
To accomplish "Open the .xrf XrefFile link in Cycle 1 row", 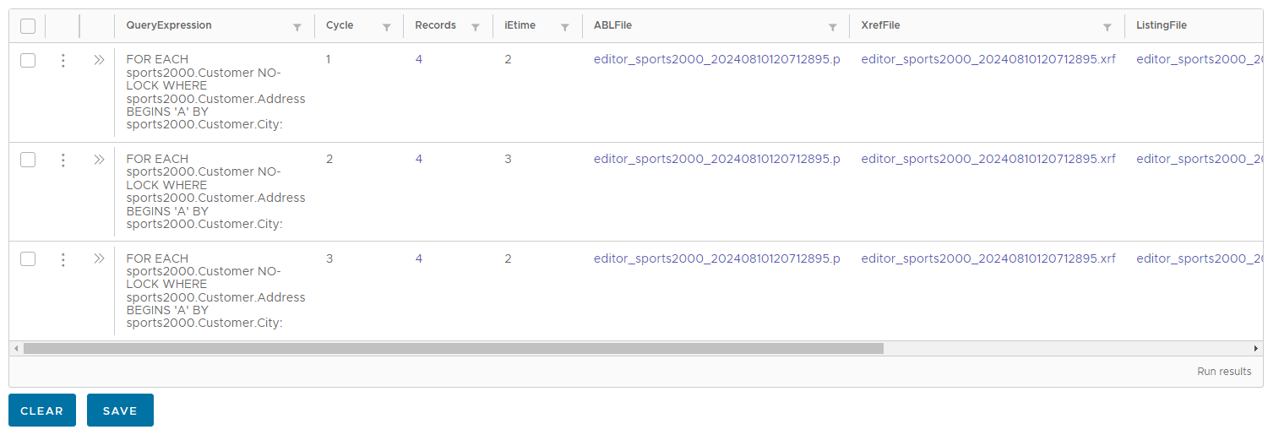I will pyautogui.click(x=988, y=59).
